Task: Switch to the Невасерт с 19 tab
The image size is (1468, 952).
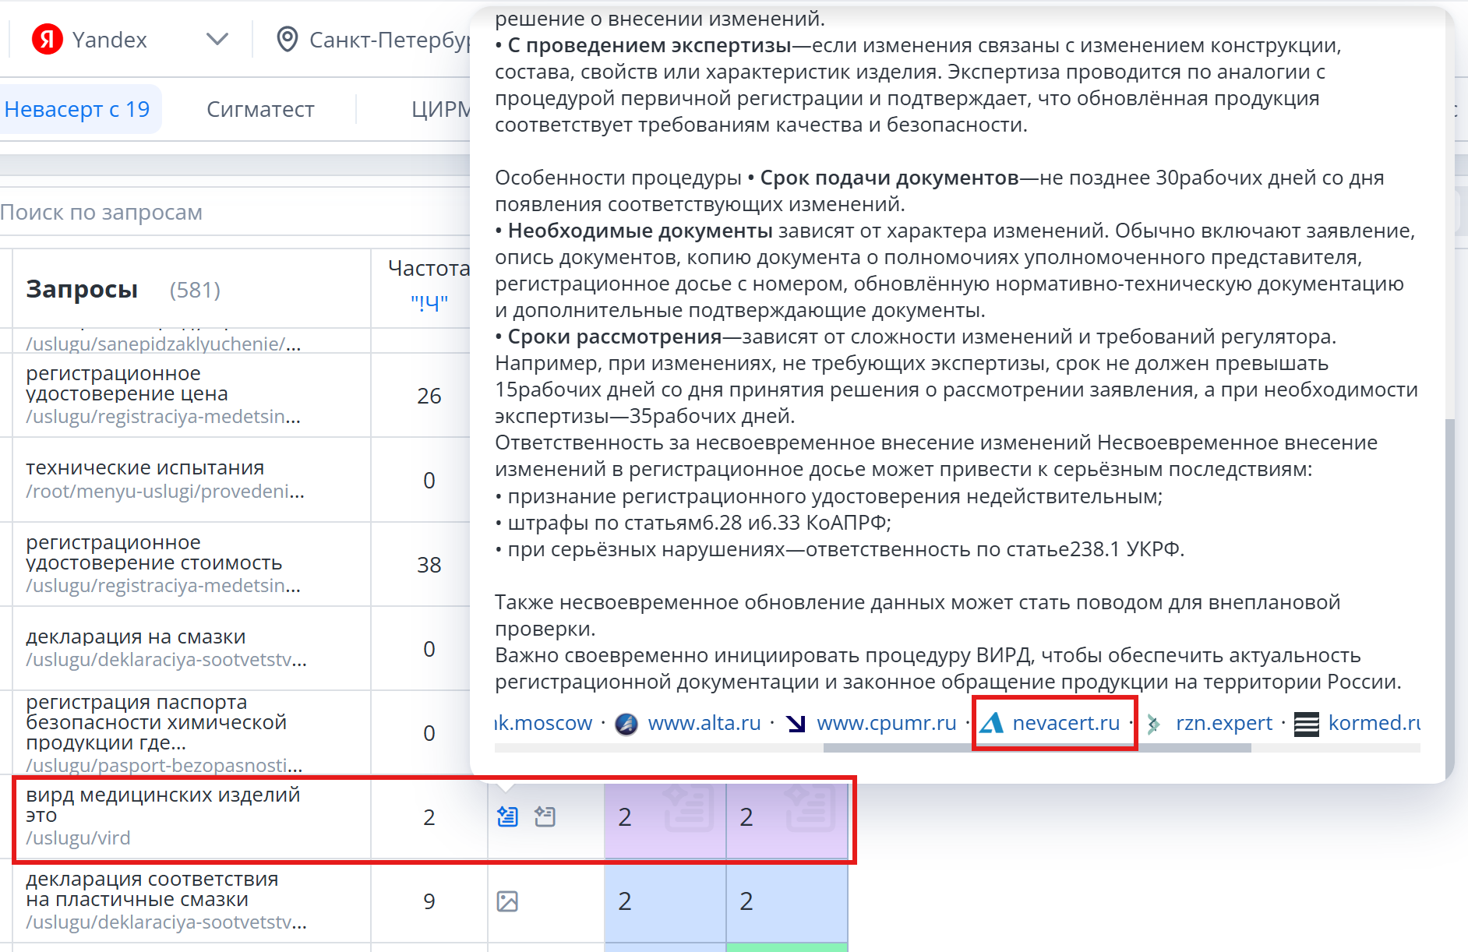Action: pyautogui.click(x=77, y=109)
